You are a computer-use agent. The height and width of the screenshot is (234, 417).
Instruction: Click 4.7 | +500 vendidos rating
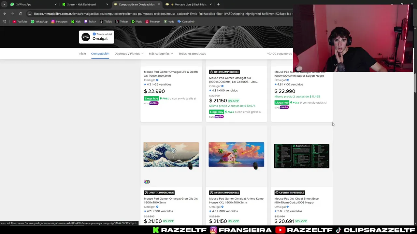[x=158, y=211]
